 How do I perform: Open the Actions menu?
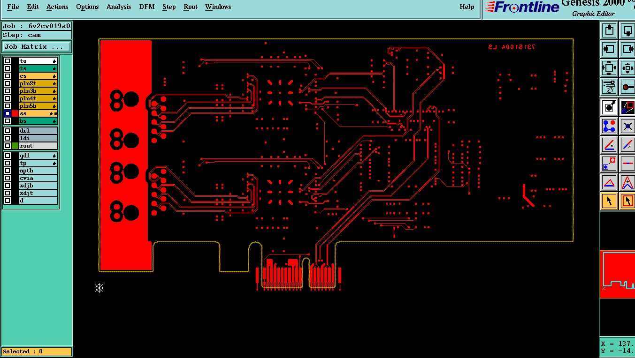[57, 7]
